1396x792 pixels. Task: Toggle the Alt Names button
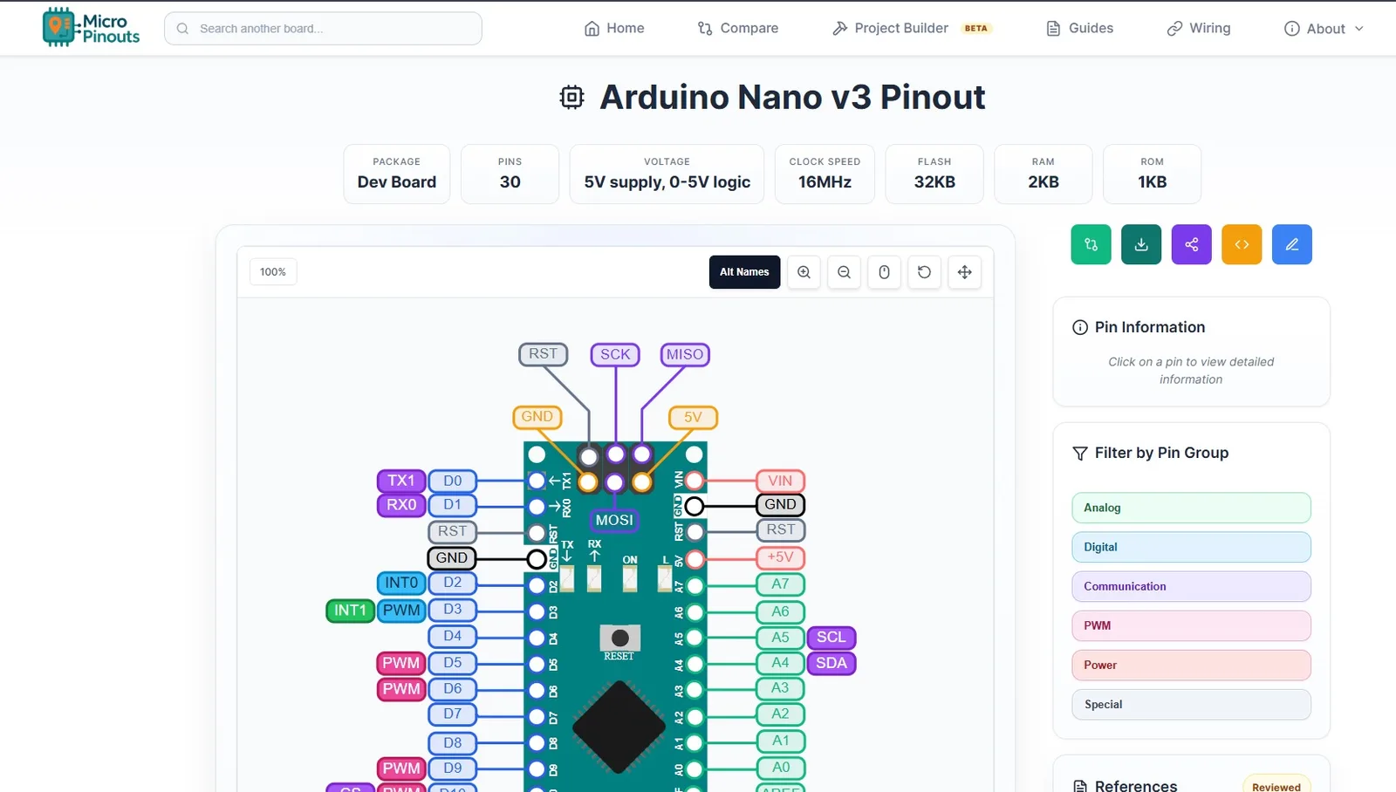744,272
